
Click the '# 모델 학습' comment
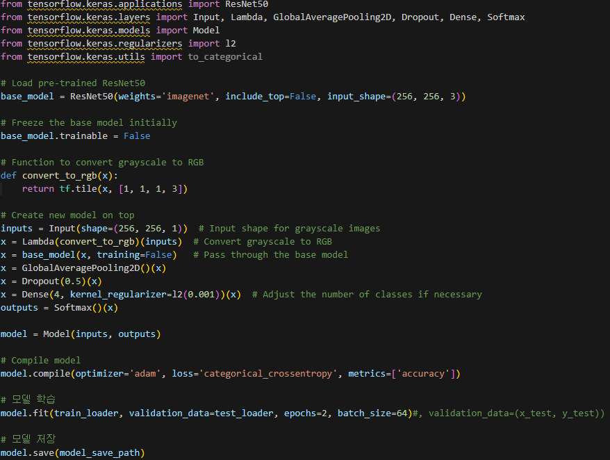click(28, 400)
